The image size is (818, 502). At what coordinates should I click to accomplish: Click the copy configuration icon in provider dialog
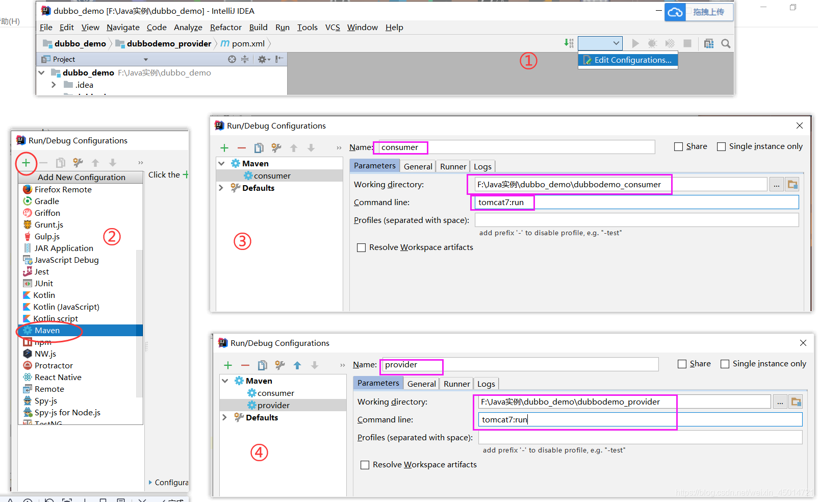(263, 365)
